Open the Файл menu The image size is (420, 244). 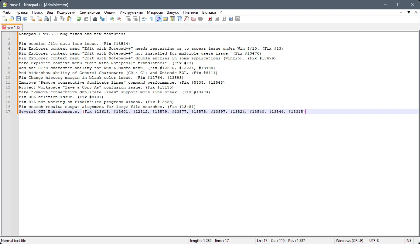click(x=7, y=12)
